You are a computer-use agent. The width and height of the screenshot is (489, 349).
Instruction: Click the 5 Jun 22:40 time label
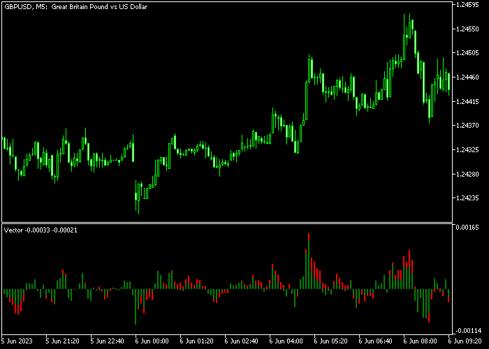[108, 341]
